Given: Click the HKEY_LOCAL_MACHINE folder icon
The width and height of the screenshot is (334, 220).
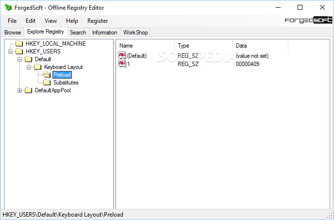Looking at the screenshot, I should click(19, 44).
